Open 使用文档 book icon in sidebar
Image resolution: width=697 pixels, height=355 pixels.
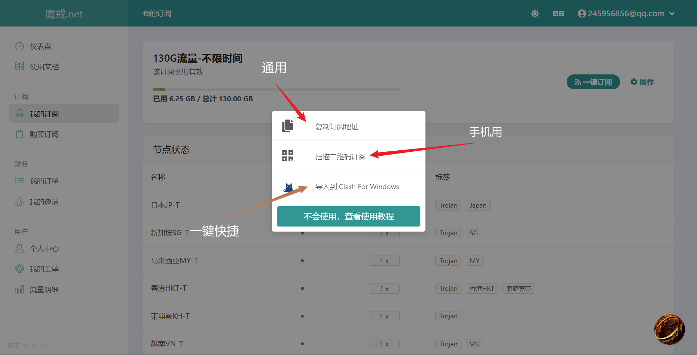20,66
